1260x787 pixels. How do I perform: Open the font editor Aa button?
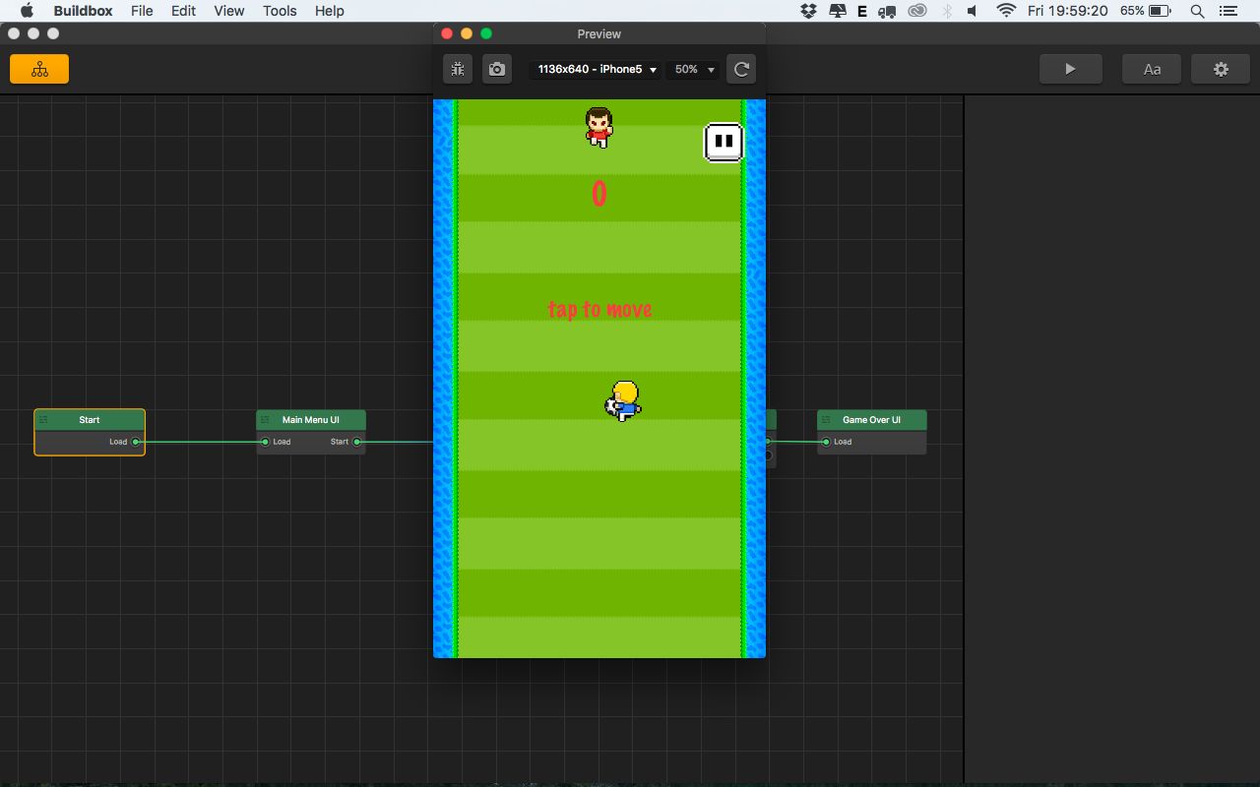point(1151,69)
